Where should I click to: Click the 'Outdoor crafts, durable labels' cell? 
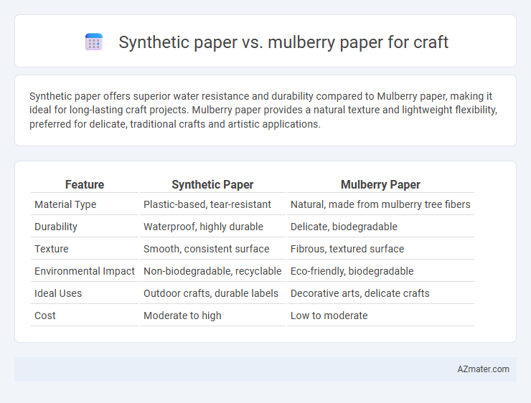(212, 293)
